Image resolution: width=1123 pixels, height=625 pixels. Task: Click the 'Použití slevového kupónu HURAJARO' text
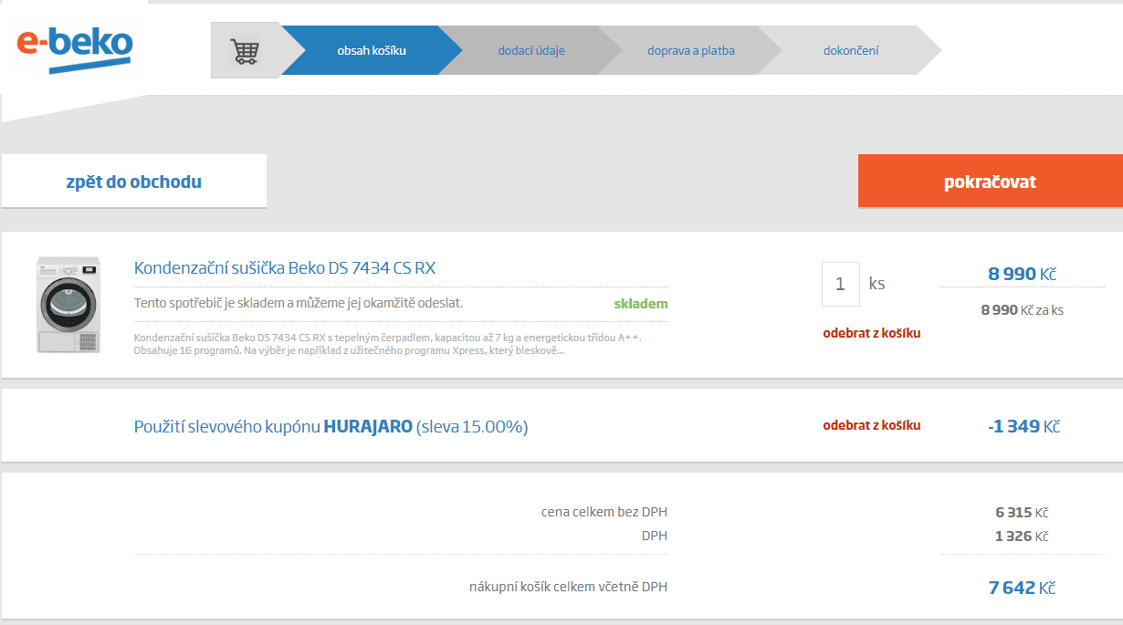[x=331, y=426]
